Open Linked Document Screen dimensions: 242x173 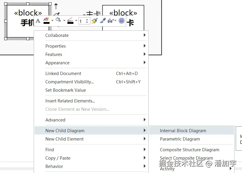click(x=63, y=73)
